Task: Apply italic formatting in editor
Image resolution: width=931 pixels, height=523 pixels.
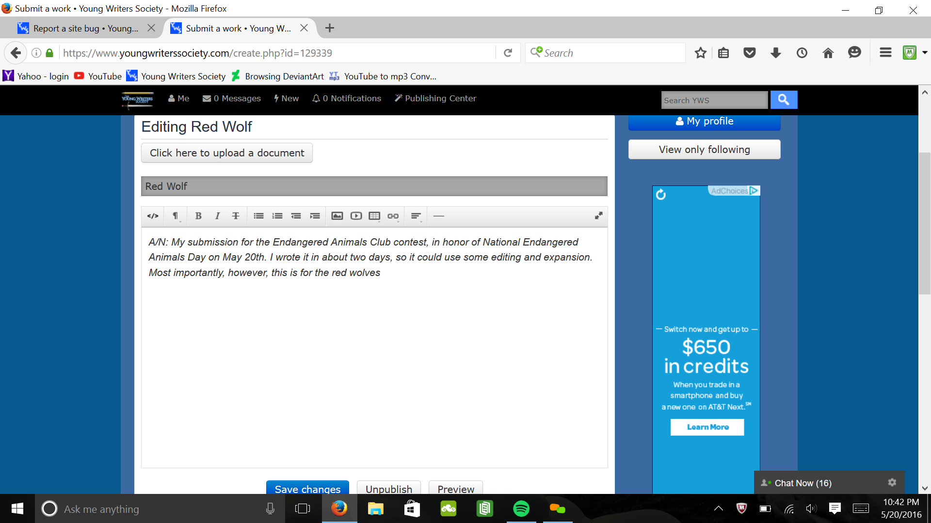Action: pyautogui.click(x=217, y=216)
